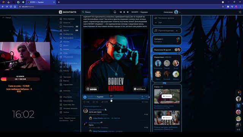
Task: Click Читать on second article
Action: tap(167, 118)
